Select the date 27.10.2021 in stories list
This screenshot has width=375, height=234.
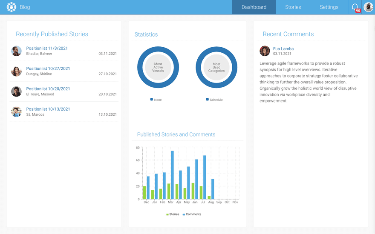tap(108, 74)
